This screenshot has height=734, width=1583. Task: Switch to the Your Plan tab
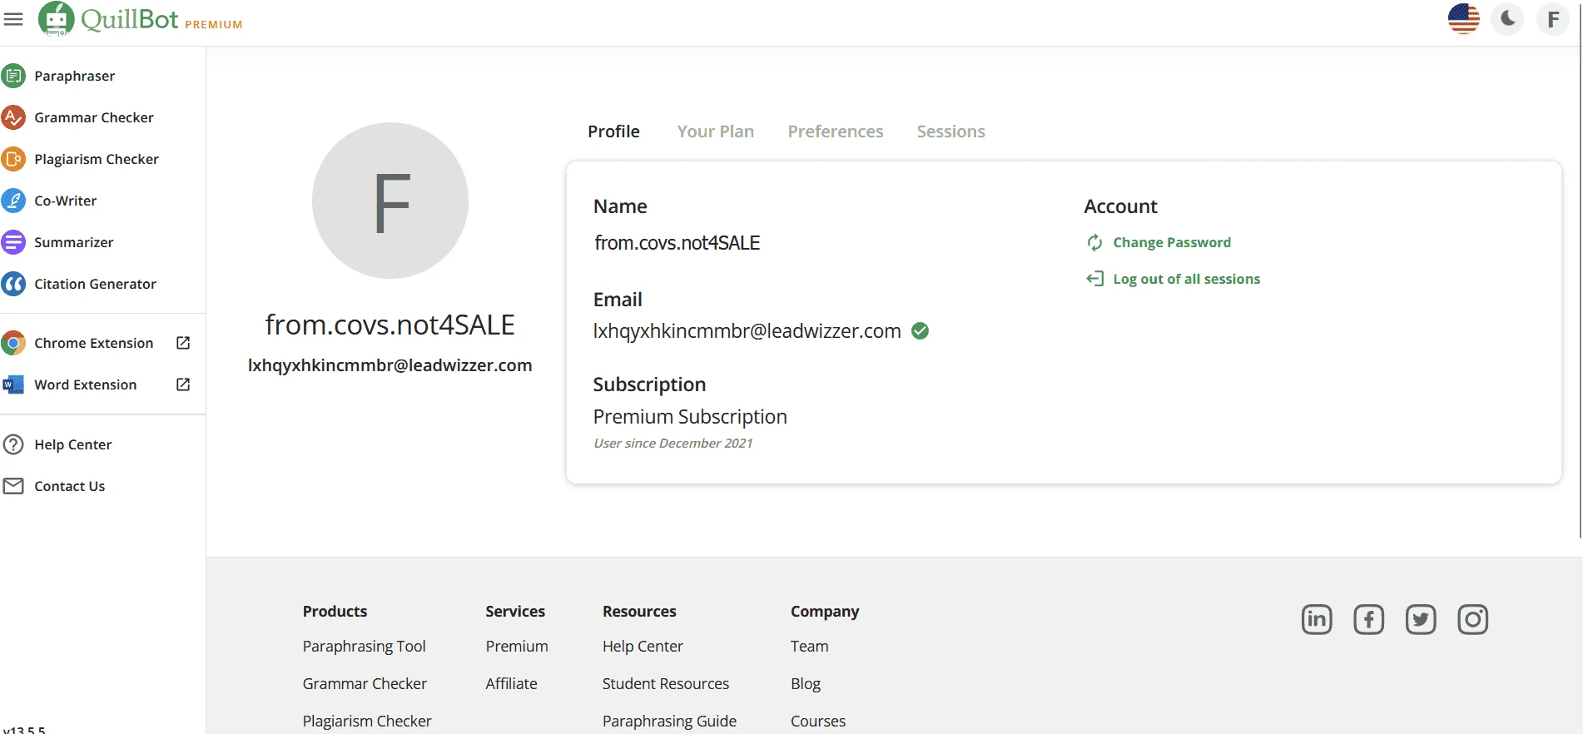pyautogui.click(x=715, y=131)
